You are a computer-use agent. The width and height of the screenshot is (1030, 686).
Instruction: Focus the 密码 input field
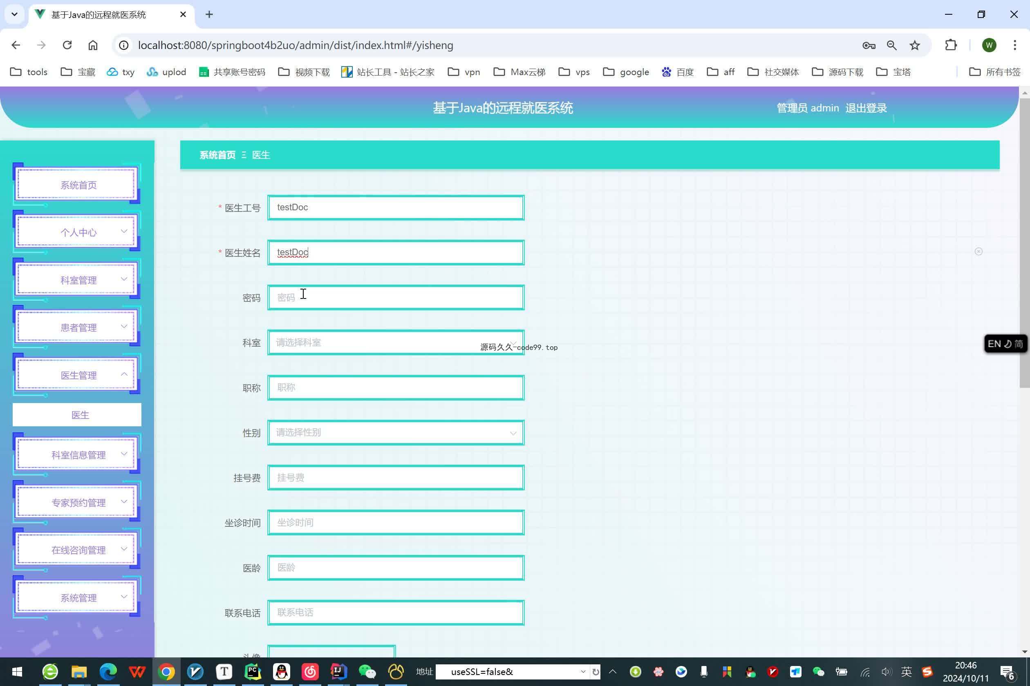point(396,298)
